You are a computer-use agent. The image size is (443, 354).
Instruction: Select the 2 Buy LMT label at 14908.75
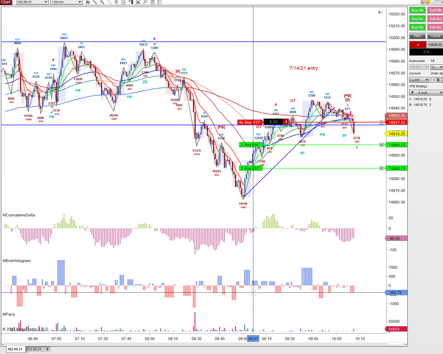tap(251, 145)
